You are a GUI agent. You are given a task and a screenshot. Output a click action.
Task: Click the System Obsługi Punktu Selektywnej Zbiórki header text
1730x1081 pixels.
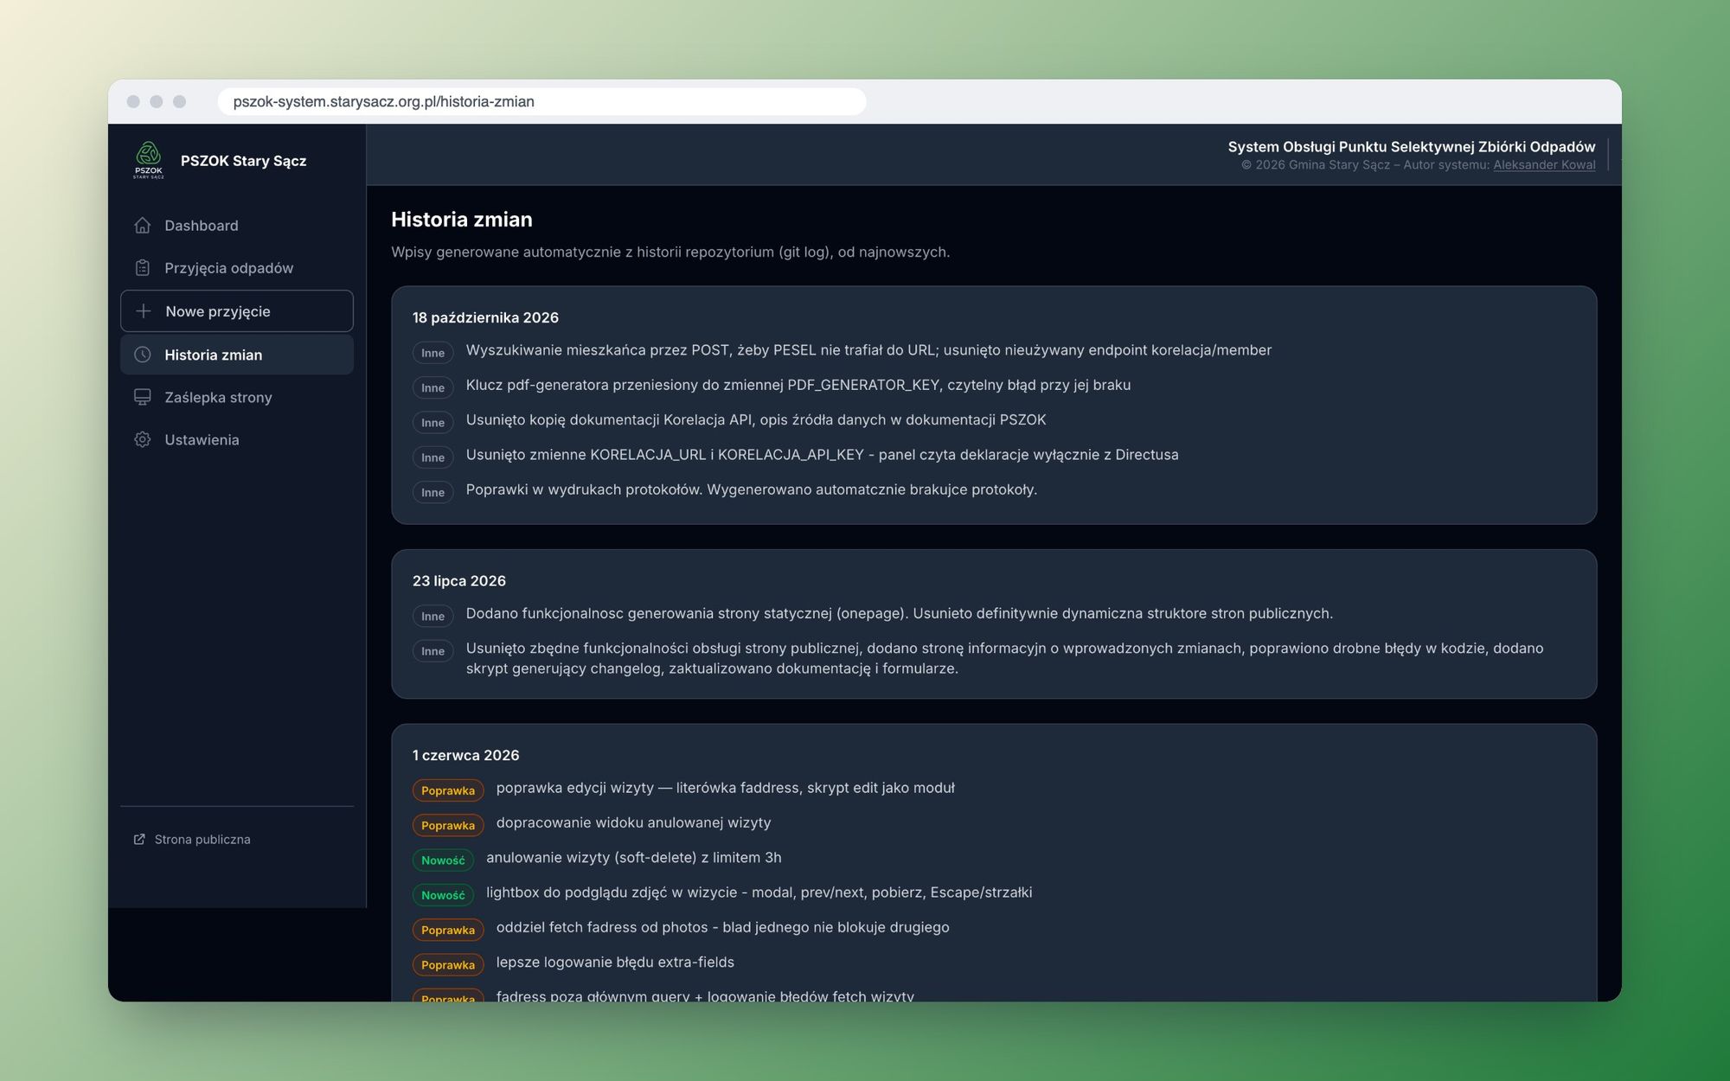[1412, 147]
